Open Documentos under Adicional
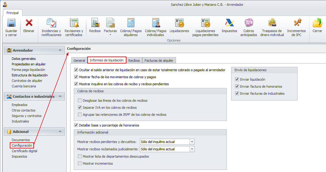Screen dimensions: 326x172 coord(21,140)
